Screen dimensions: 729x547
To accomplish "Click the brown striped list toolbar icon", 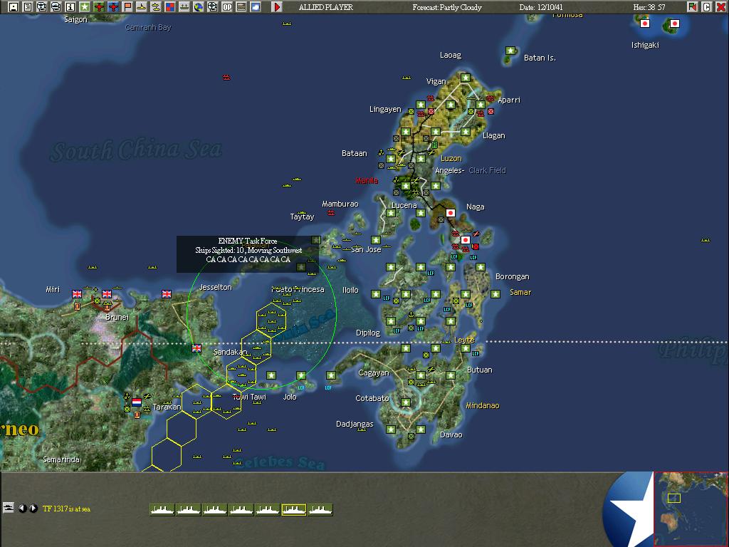I will click(x=241, y=7).
